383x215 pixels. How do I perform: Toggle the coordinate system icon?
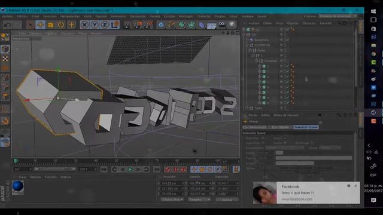[x=115, y=25]
